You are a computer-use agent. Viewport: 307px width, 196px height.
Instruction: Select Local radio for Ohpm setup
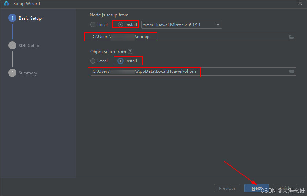point(99,61)
